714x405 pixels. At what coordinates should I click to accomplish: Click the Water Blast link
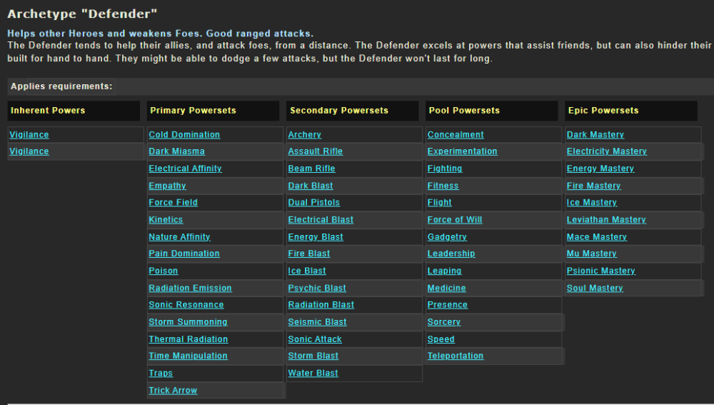pyautogui.click(x=313, y=374)
